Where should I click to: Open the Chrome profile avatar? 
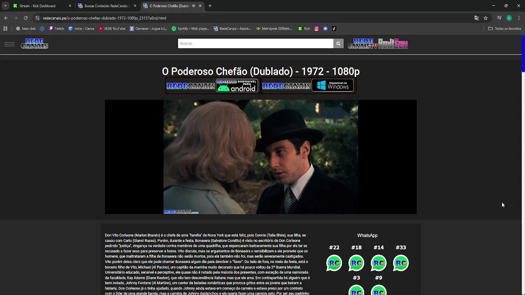click(509, 18)
